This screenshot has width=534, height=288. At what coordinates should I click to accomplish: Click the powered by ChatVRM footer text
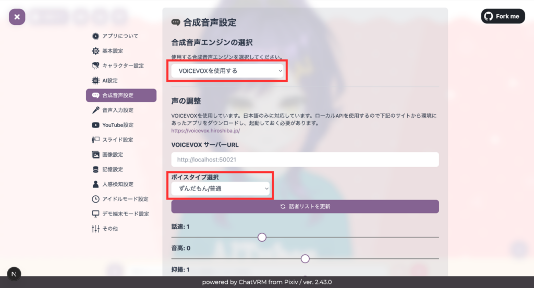click(266, 282)
